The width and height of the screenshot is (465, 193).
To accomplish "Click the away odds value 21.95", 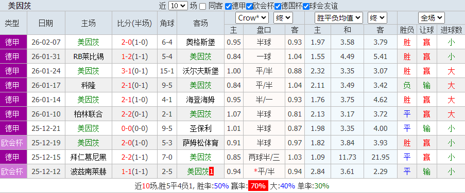I will coord(381,157).
